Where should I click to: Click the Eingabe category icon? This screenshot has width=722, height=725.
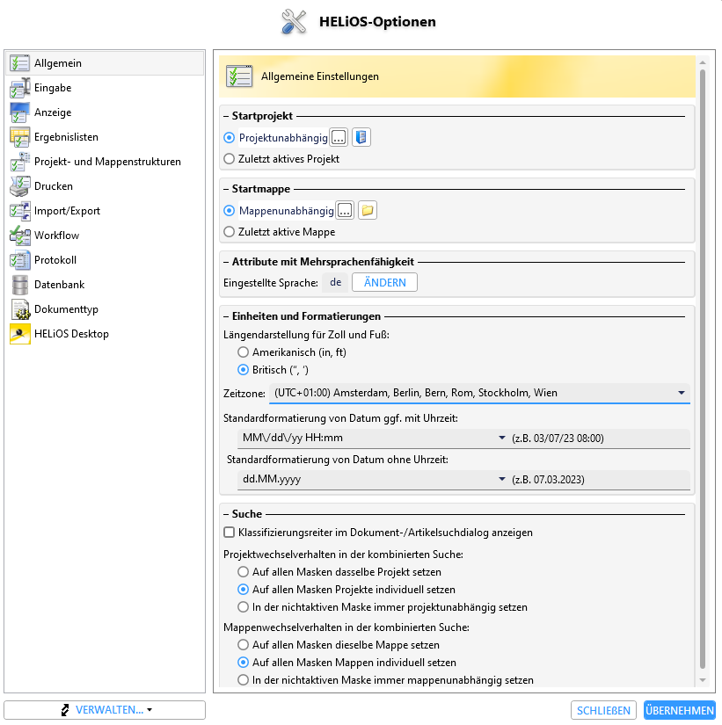(x=19, y=88)
